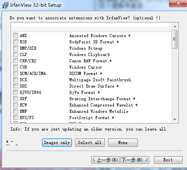
Task: Click the first column header of list
Action: 39,27
